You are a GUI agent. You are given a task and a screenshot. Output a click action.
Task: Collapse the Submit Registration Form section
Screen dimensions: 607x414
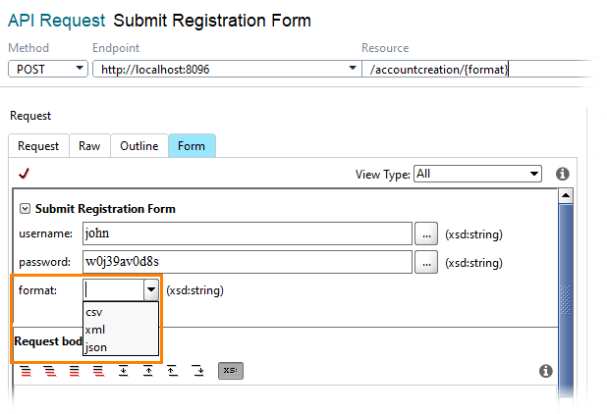(25, 209)
